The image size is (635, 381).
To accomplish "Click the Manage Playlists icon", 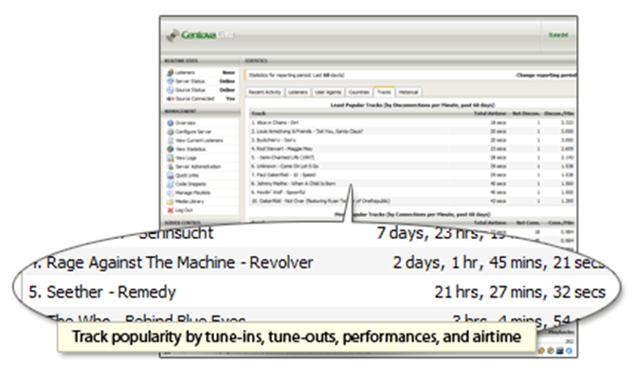I will coord(171,192).
